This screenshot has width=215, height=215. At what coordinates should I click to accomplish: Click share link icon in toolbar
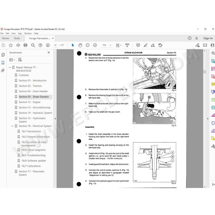[x=197, y=45]
